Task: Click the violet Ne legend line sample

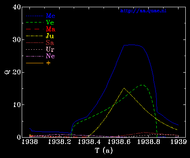Action: click(35, 56)
